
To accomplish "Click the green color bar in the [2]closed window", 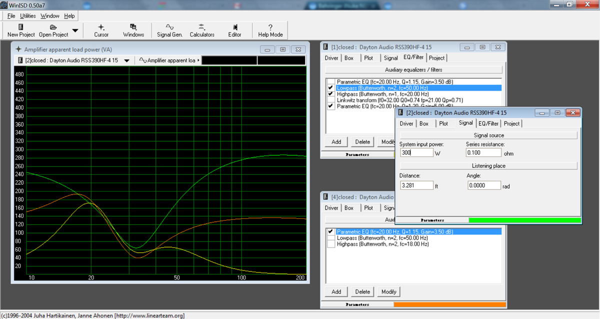I will (x=524, y=220).
